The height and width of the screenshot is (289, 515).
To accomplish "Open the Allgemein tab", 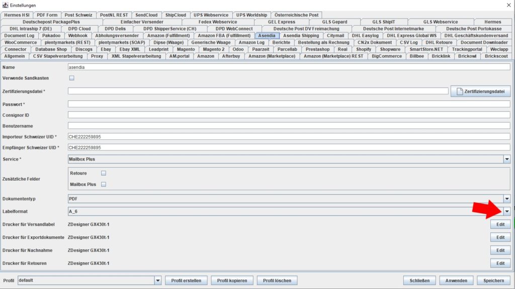I will 15,56.
